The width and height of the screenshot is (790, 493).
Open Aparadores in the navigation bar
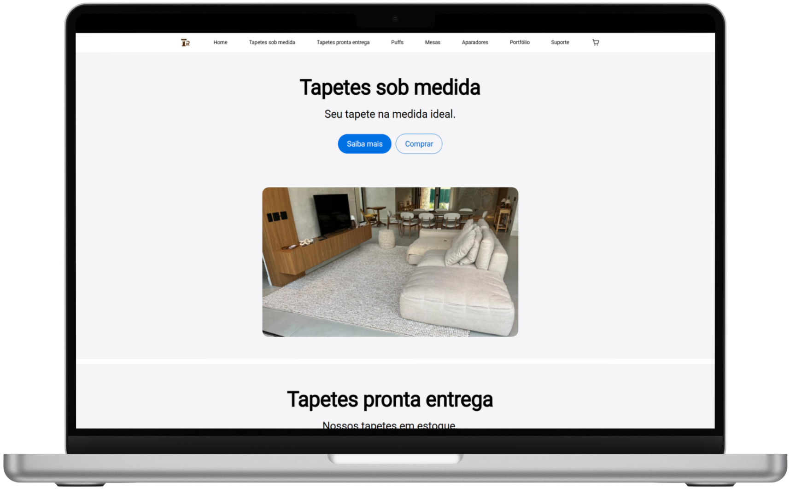[475, 42]
